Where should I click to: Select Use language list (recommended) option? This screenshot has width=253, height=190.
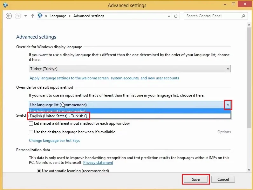pos(130,111)
